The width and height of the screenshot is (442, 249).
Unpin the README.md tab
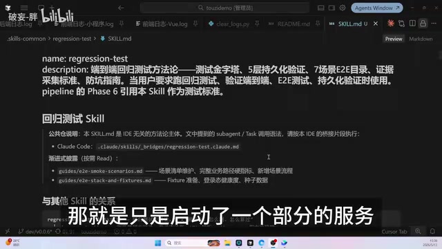(x=318, y=24)
